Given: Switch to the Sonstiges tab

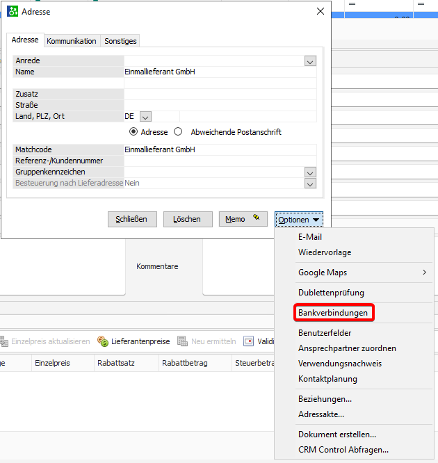Looking at the screenshot, I should (x=120, y=41).
